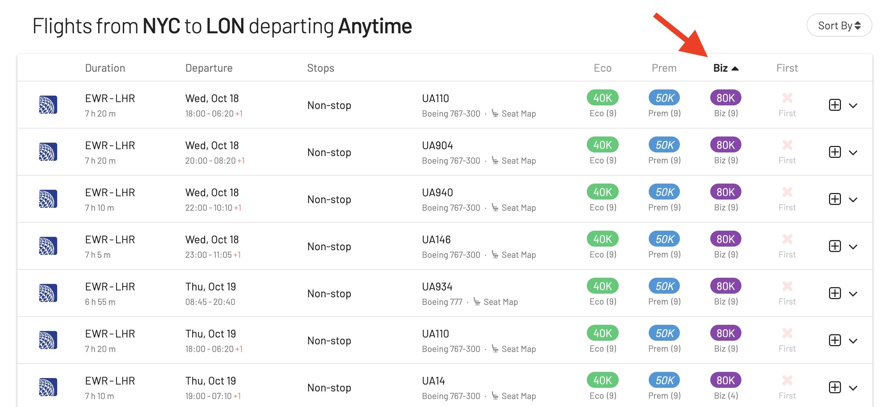Expand details for flight UA904
Viewport: 892px width, 407px height.
pos(853,153)
